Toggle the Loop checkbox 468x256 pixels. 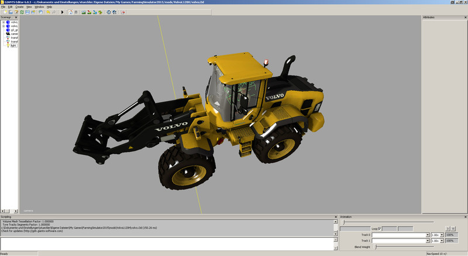click(x=379, y=229)
